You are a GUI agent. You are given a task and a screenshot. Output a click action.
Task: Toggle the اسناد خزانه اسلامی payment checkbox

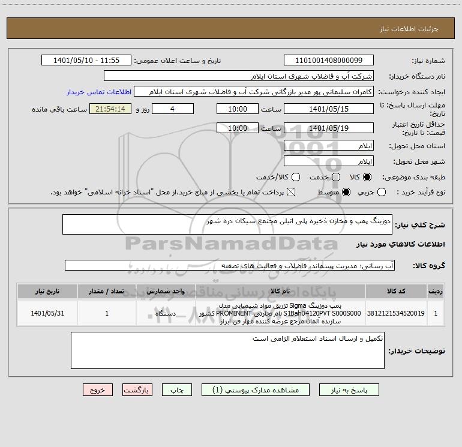coord(291,192)
